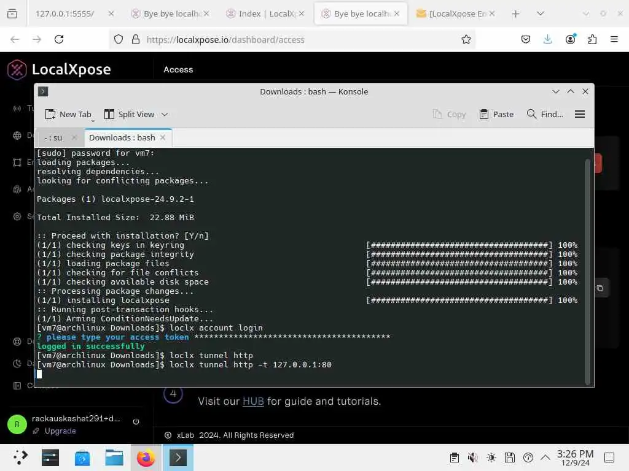The height and width of the screenshot is (471, 629).
Task: Expand the list all tabs chevron
Action: [541, 13]
